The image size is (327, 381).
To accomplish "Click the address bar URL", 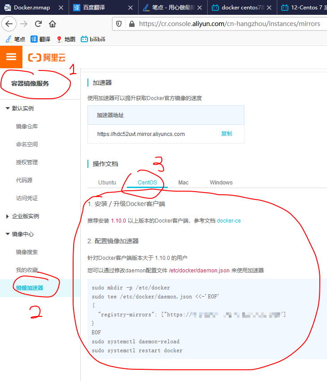I will [229, 24].
